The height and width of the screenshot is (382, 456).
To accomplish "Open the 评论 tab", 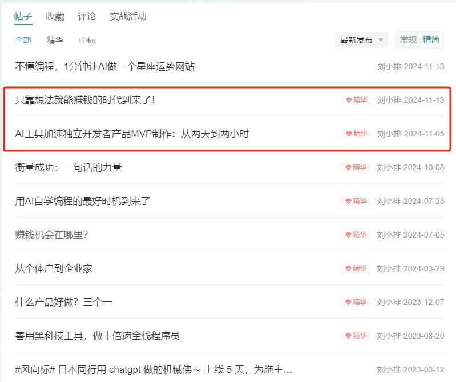I will [x=87, y=17].
